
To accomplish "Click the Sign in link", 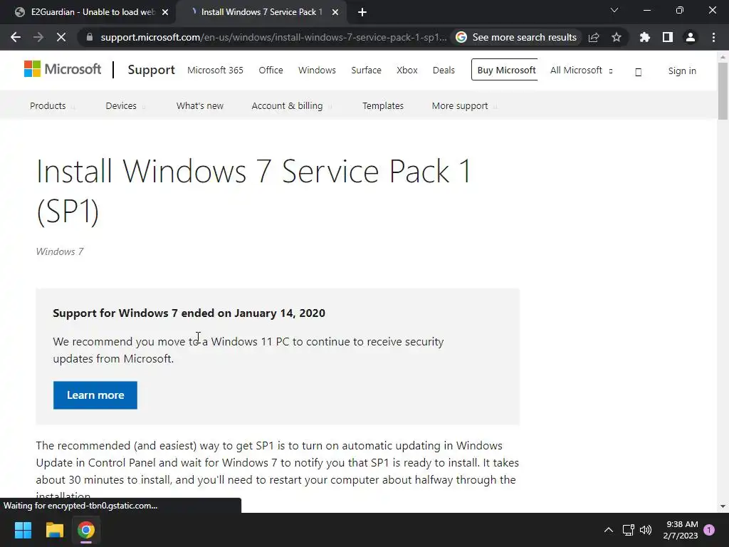I will point(682,71).
